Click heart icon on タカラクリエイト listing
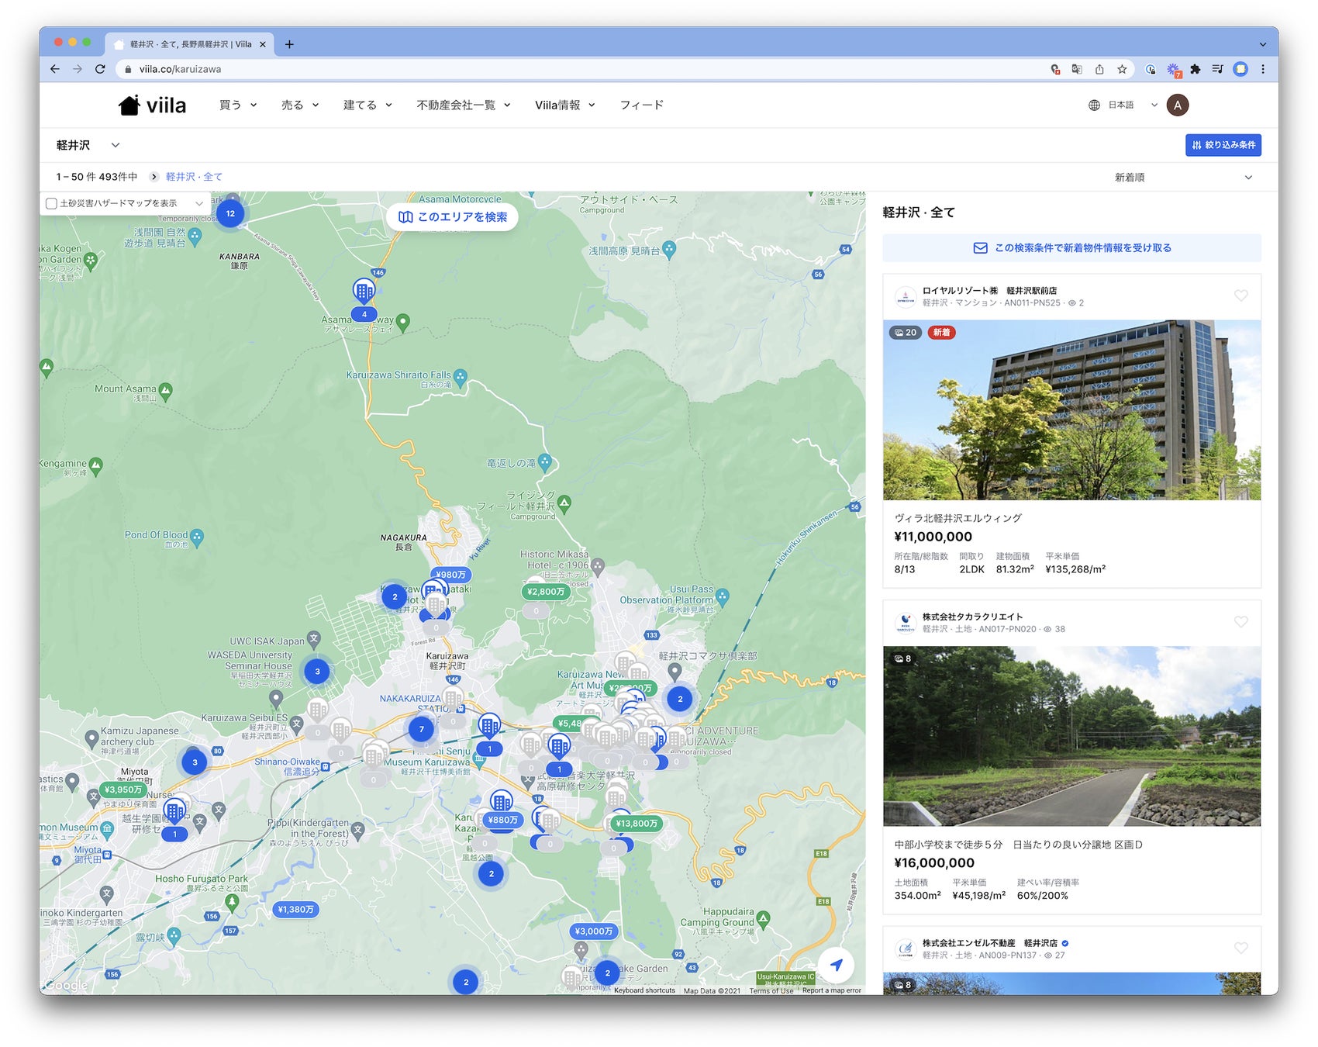The height and width of the screenshot is (1047, 1318). (x=1240, y=622)
